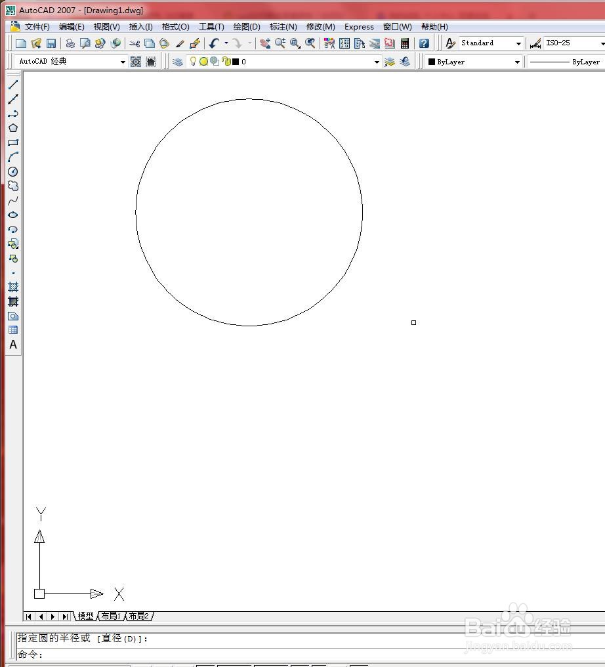Click the Match Properties brush icon

[180, 43]
